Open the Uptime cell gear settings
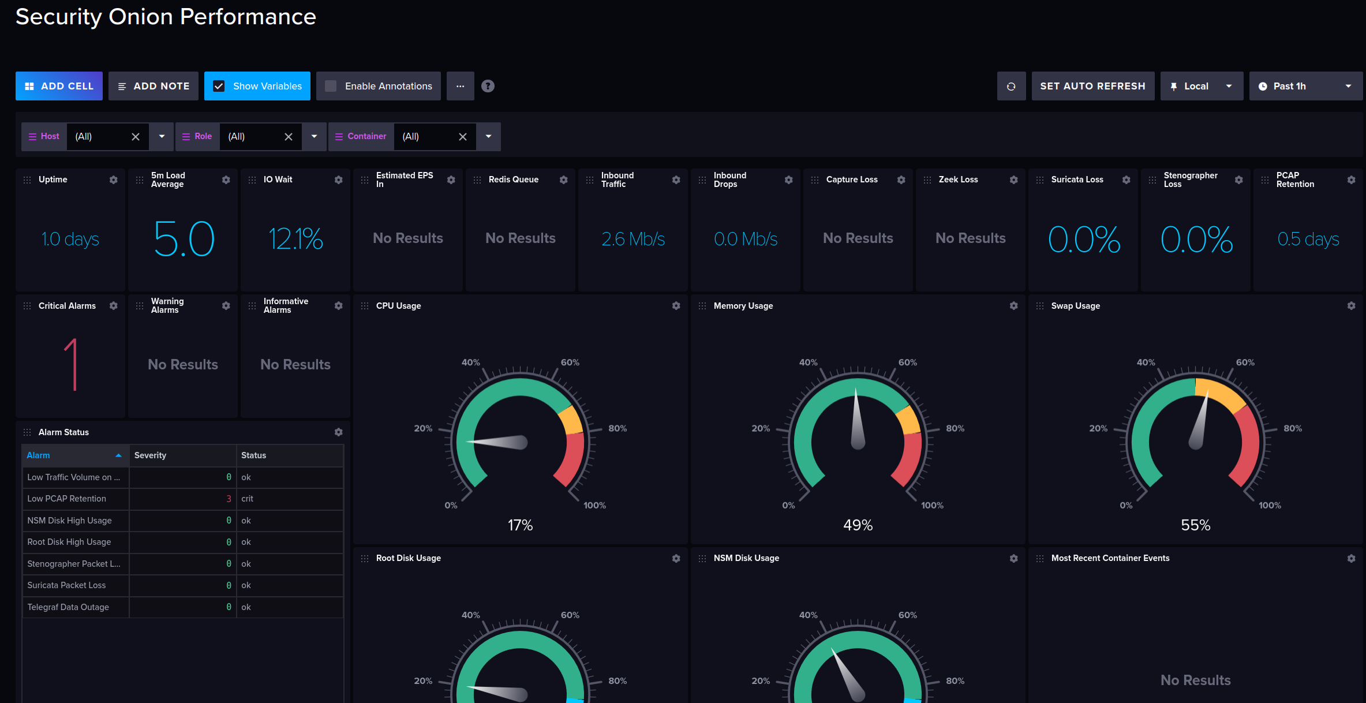This screenshot has height=703, width=1366. pos(114,180)
